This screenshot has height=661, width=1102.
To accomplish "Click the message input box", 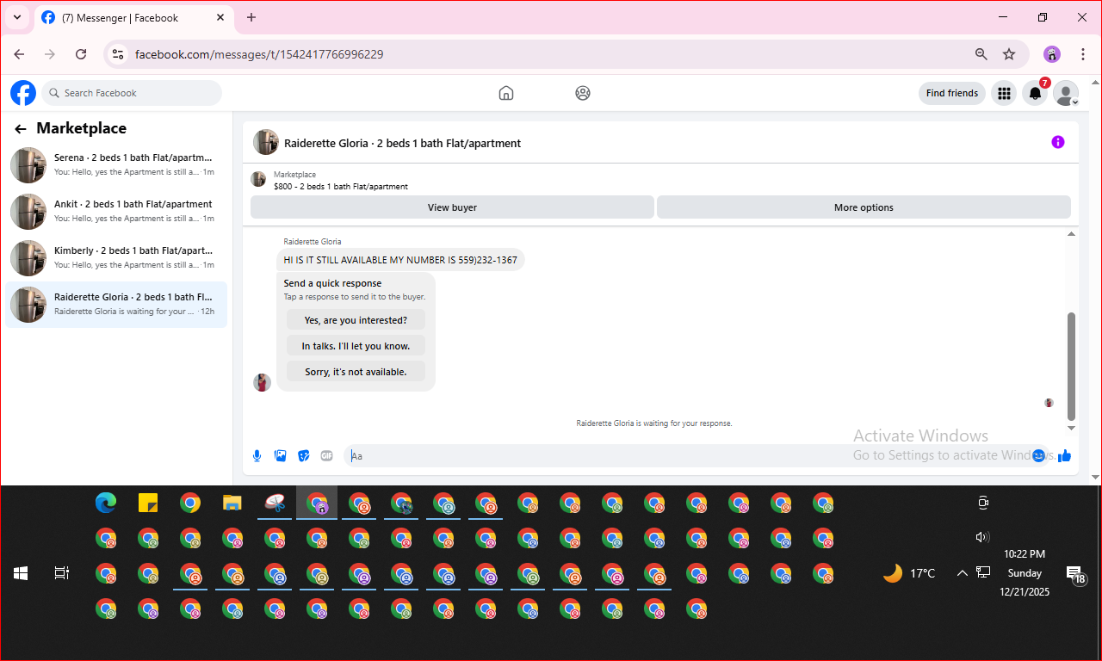I will click(689, 455).
